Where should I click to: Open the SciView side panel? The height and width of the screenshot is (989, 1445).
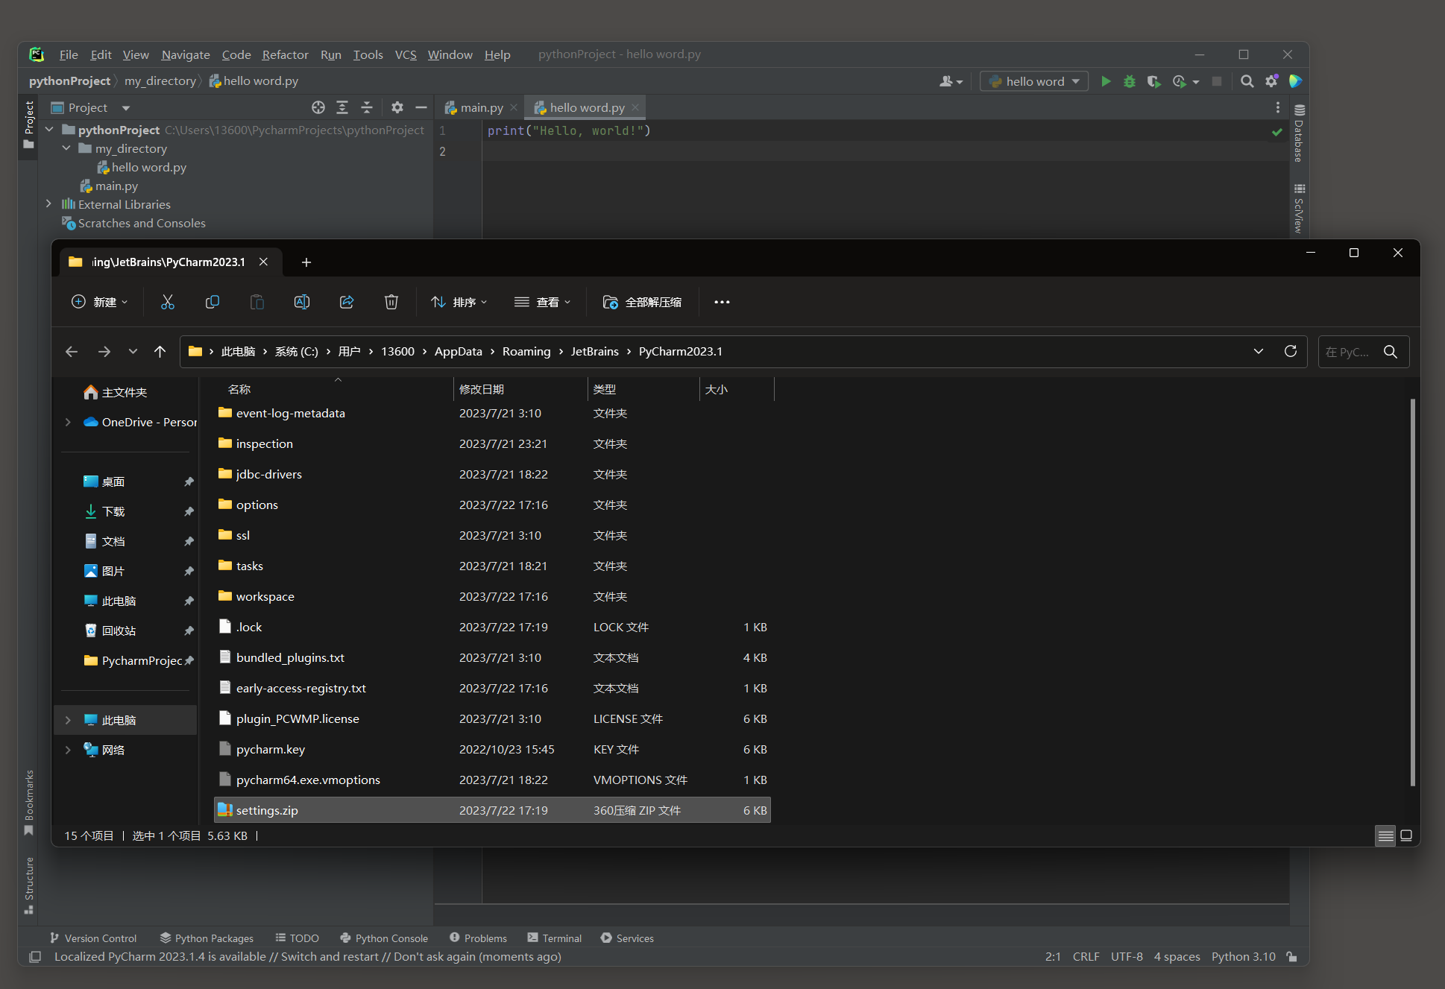[1299, 208]
